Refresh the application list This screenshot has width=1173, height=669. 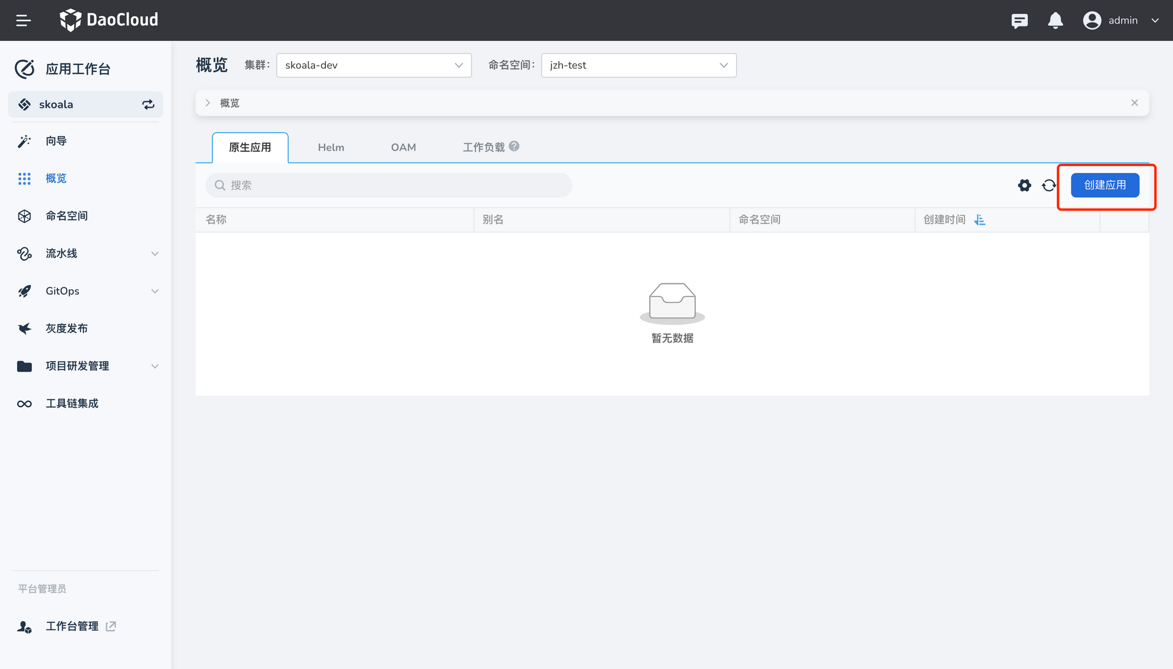point(1049,185)
